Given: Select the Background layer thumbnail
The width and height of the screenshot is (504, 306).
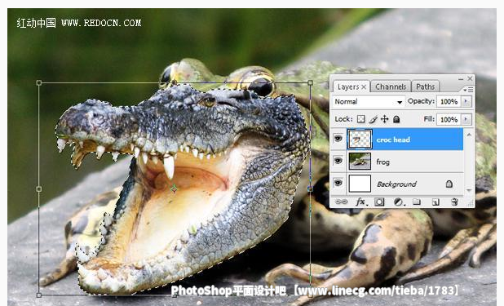Looking at the screenshot, I should click(360, 184).
